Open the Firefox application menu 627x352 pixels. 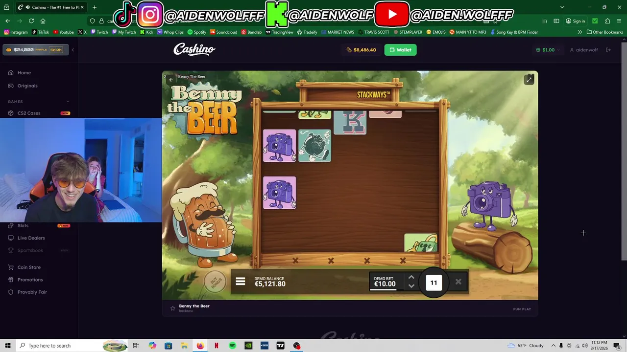point(620,21)
